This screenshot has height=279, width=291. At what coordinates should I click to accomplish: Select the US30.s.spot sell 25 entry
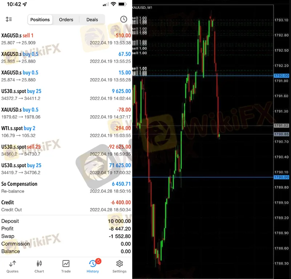(66, 150)
